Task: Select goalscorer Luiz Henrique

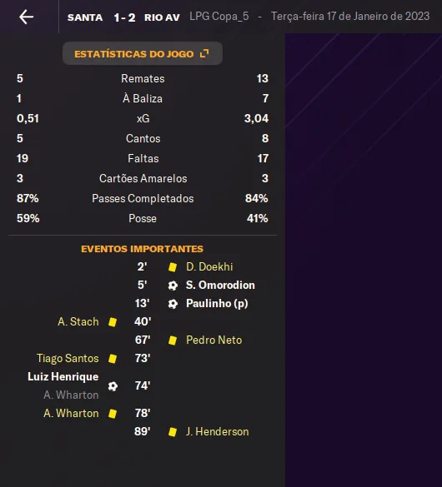Action: 63,377
